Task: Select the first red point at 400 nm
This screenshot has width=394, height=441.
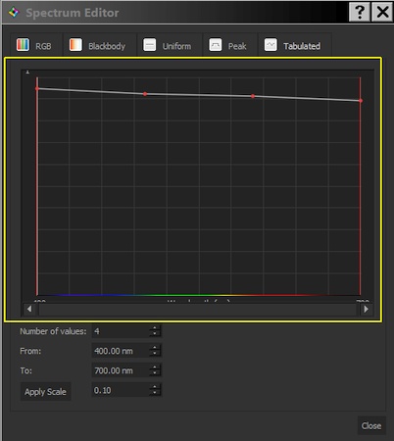Action: click(x=37, y=88)
